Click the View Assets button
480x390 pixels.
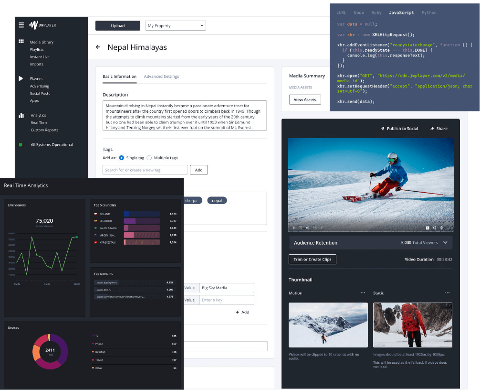point(305,99)
